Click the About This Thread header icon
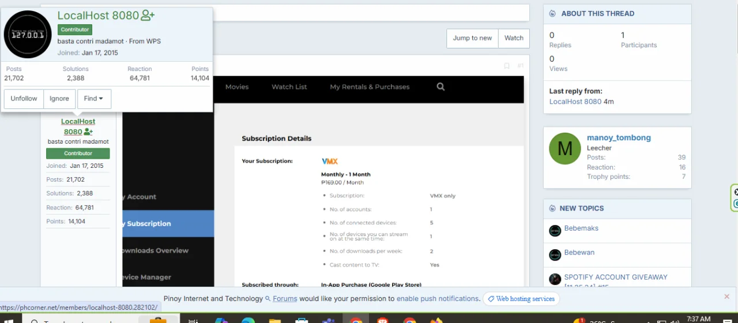Image resolution: width=738 pixels, height=323 pixels. pos(552,13)
